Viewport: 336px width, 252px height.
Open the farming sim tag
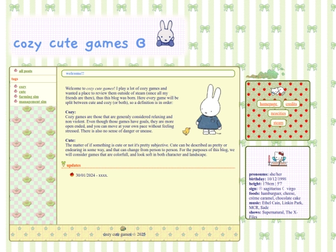(29, 96)
